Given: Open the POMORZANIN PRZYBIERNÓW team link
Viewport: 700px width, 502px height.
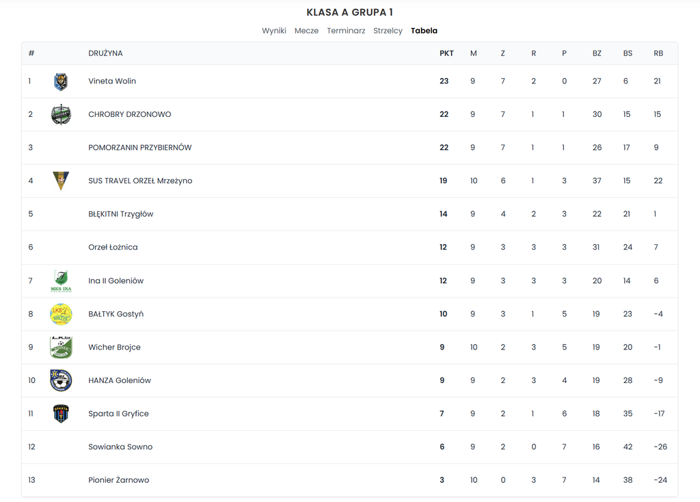Looking at the screenshot, I should pos(139,147).
